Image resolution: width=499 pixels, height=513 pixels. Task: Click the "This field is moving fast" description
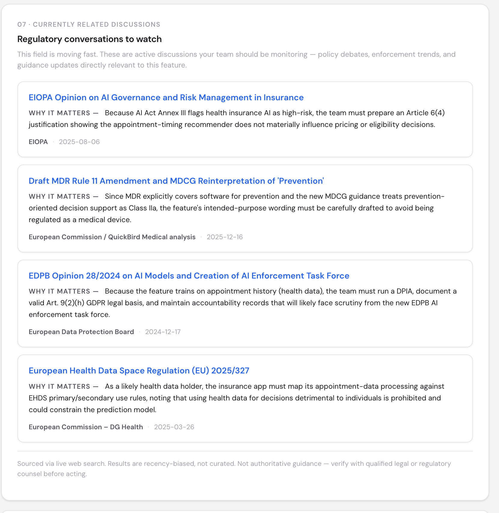click(236, 60)
